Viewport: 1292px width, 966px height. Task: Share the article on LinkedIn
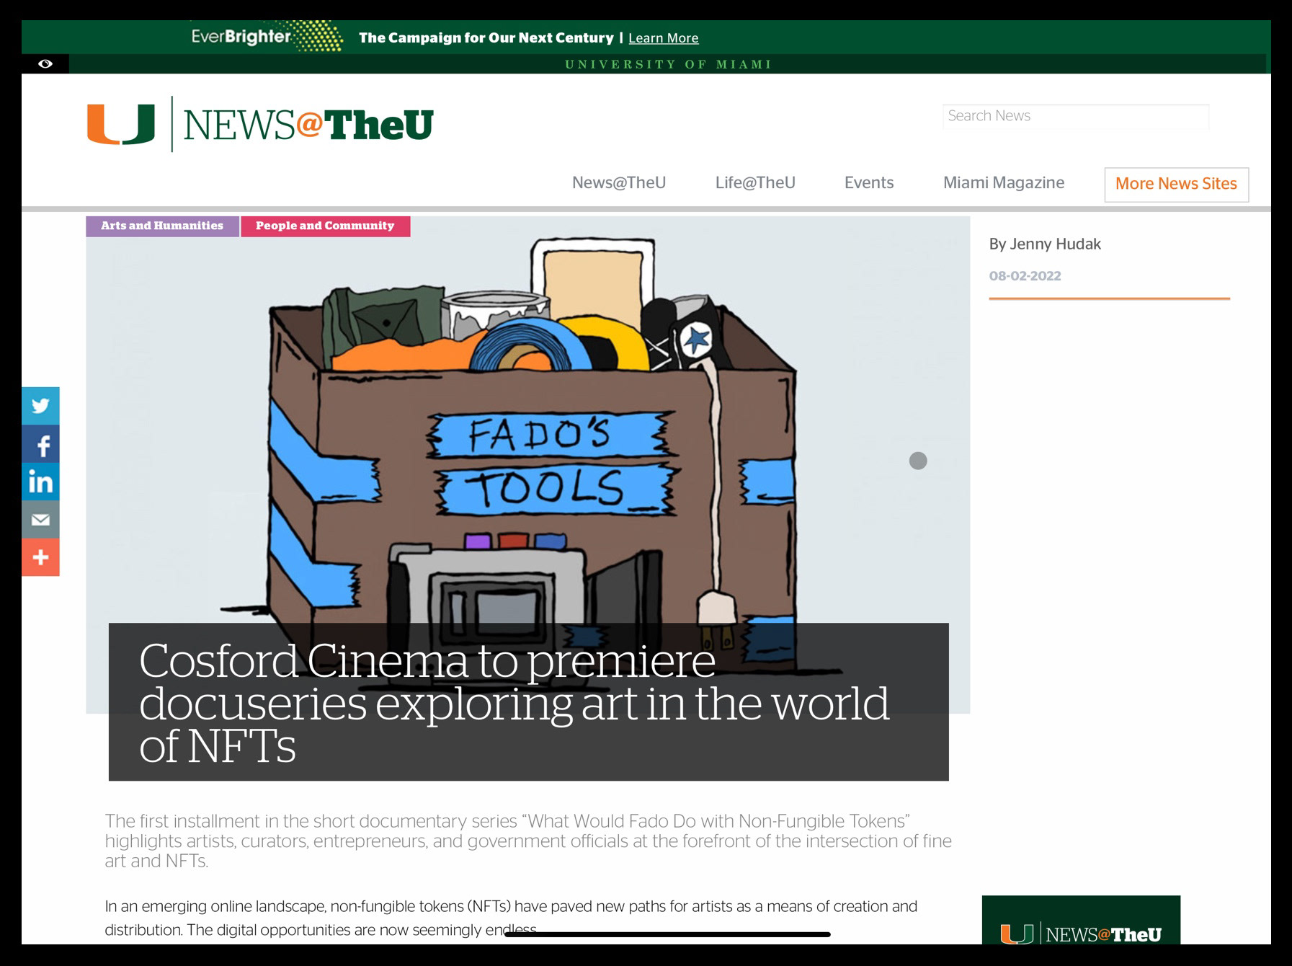pos(40,482)
